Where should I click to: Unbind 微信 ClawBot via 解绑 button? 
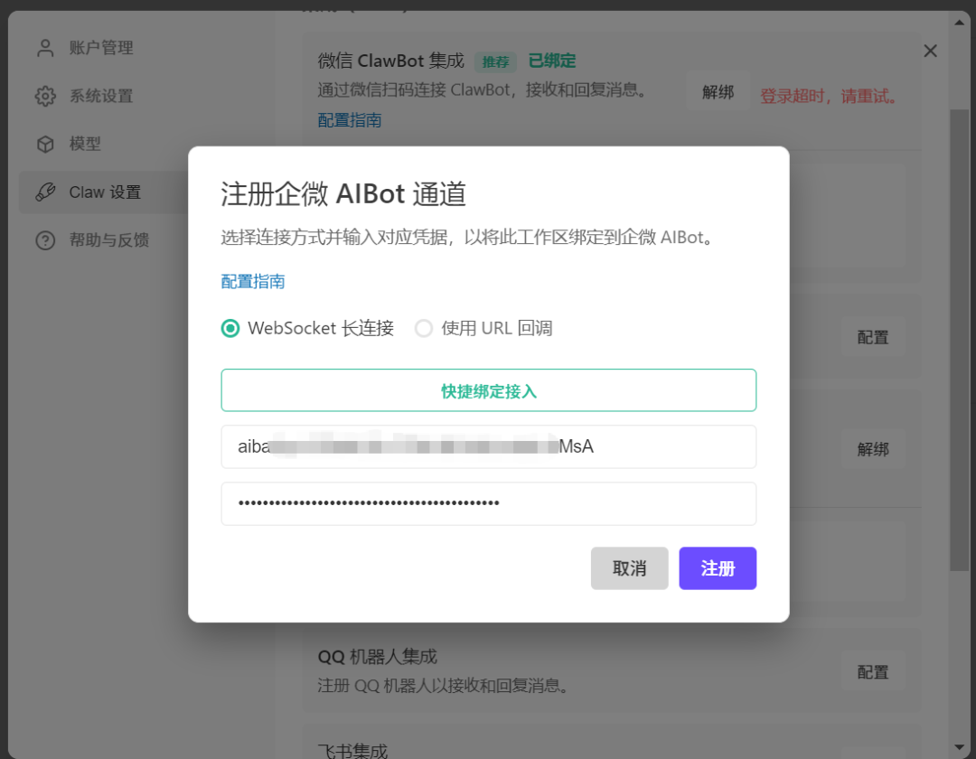[x=718, y=90]
